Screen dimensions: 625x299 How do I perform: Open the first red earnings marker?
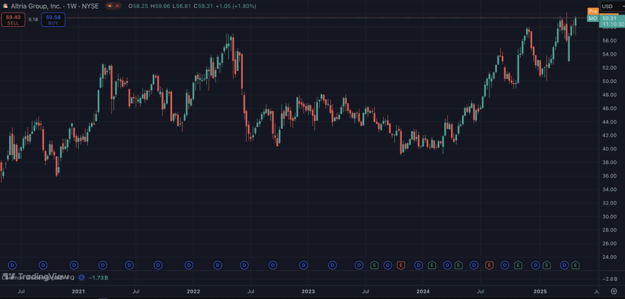pos(400,265)
